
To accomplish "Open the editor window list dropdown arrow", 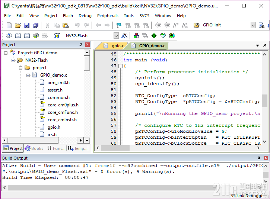I will coord(257,45).
